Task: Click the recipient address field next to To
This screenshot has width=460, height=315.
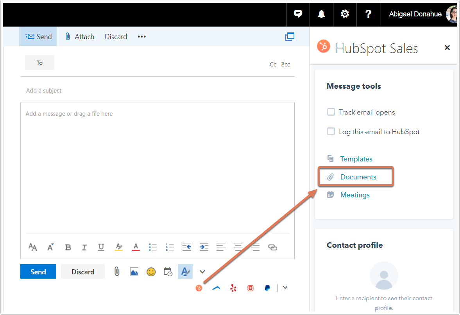Action: [161, 63]
